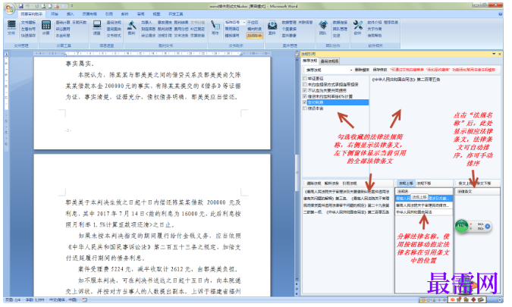Click the green 41% floating ball widget
The height and width of the screenshot is (307, 512).
[x=462, y=226]
